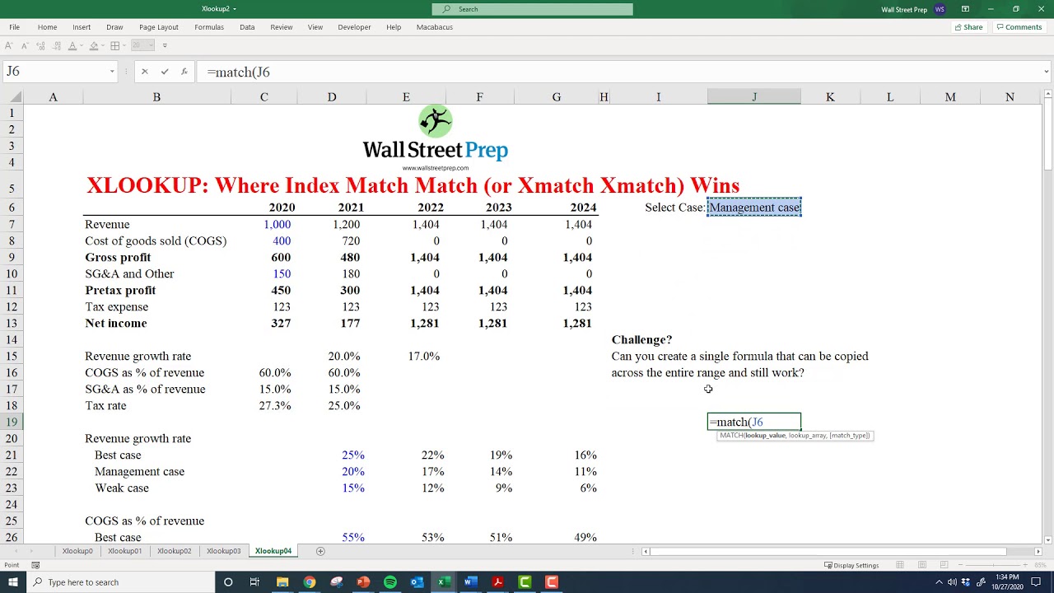
Task: Click the increase decimal icon
Action: click(40, 46)
